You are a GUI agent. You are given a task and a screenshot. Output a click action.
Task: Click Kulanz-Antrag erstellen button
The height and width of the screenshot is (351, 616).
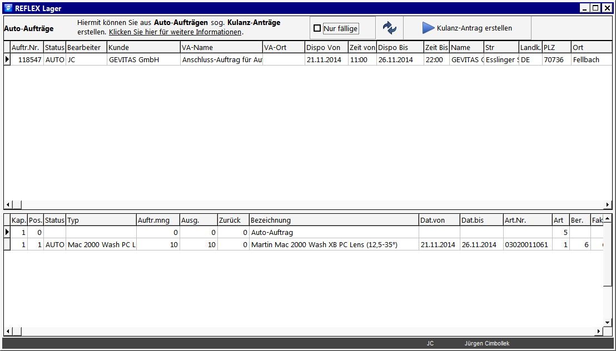point(467,28)
